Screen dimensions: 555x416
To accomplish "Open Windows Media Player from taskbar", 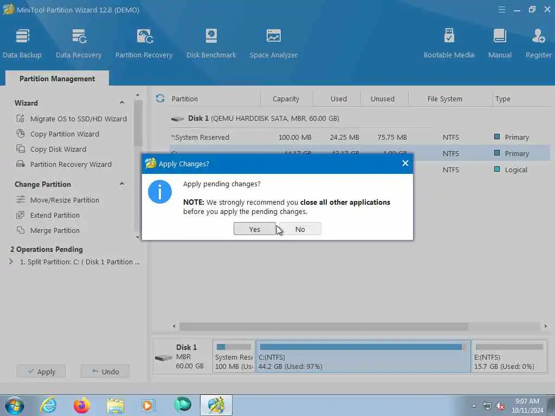I will 148,405.
